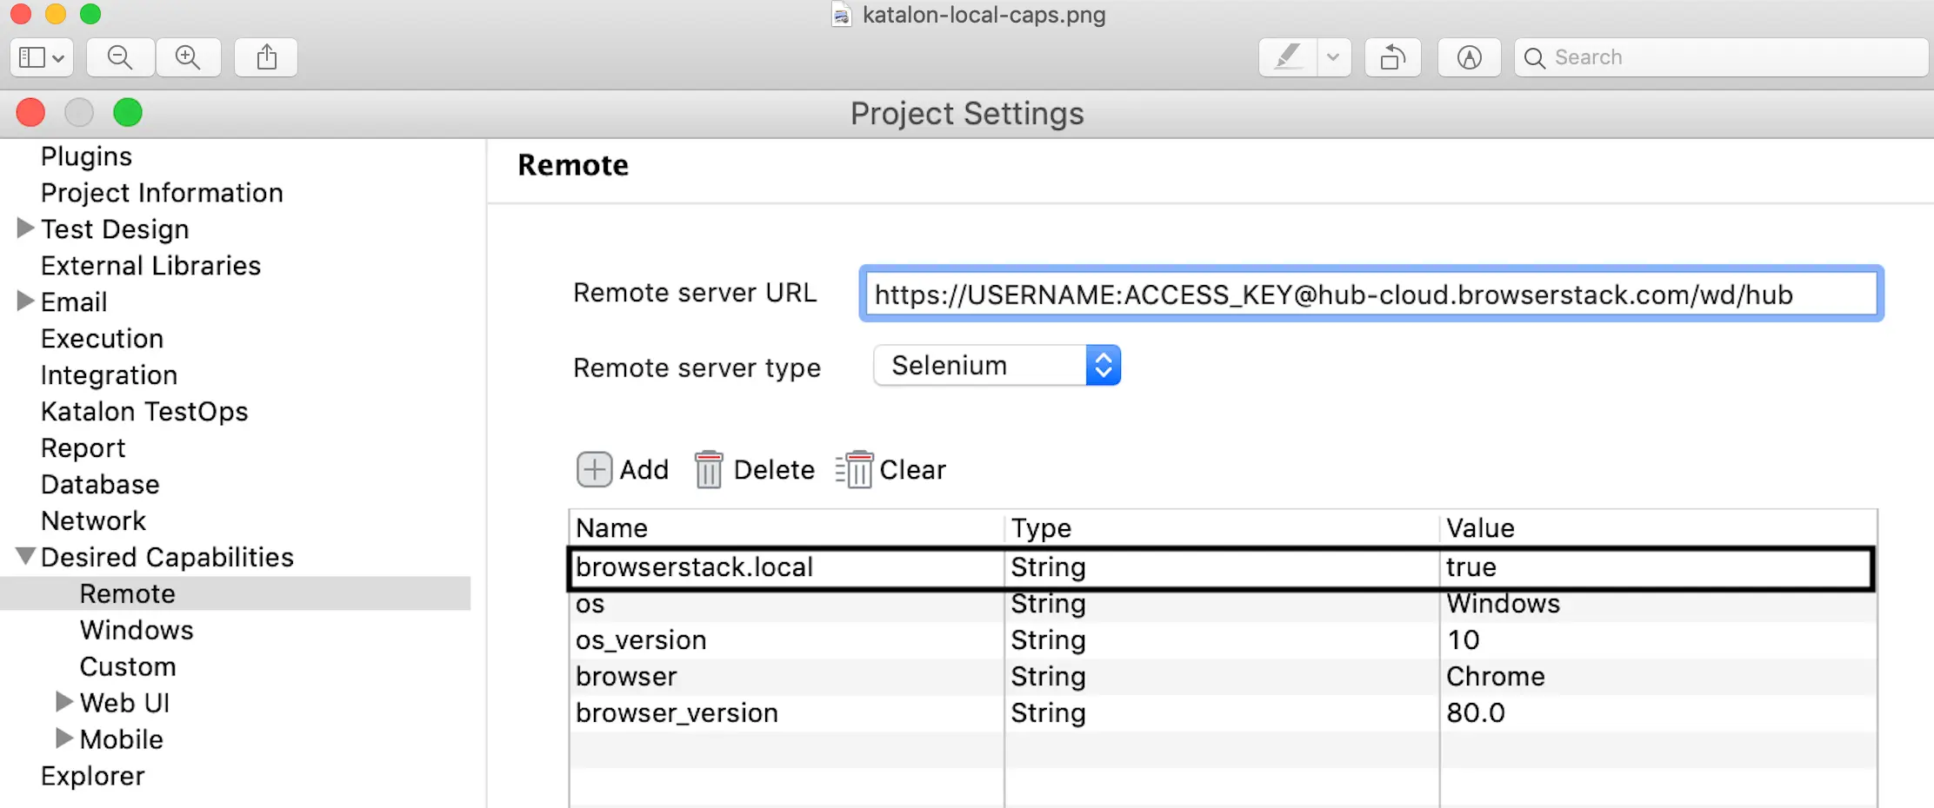The image size is (1934, 808).
Task: Collapse the Desired Capabilities node
Action: (25, 556)
